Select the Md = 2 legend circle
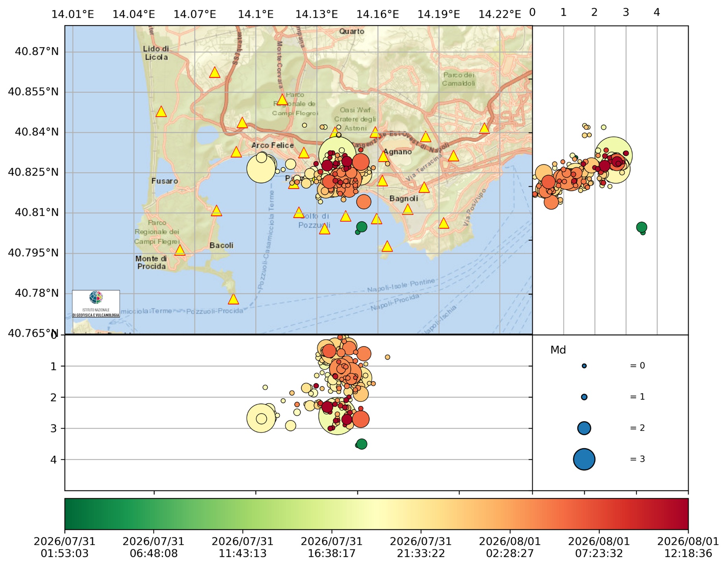The image size is (727, 567). click(584, 428)
